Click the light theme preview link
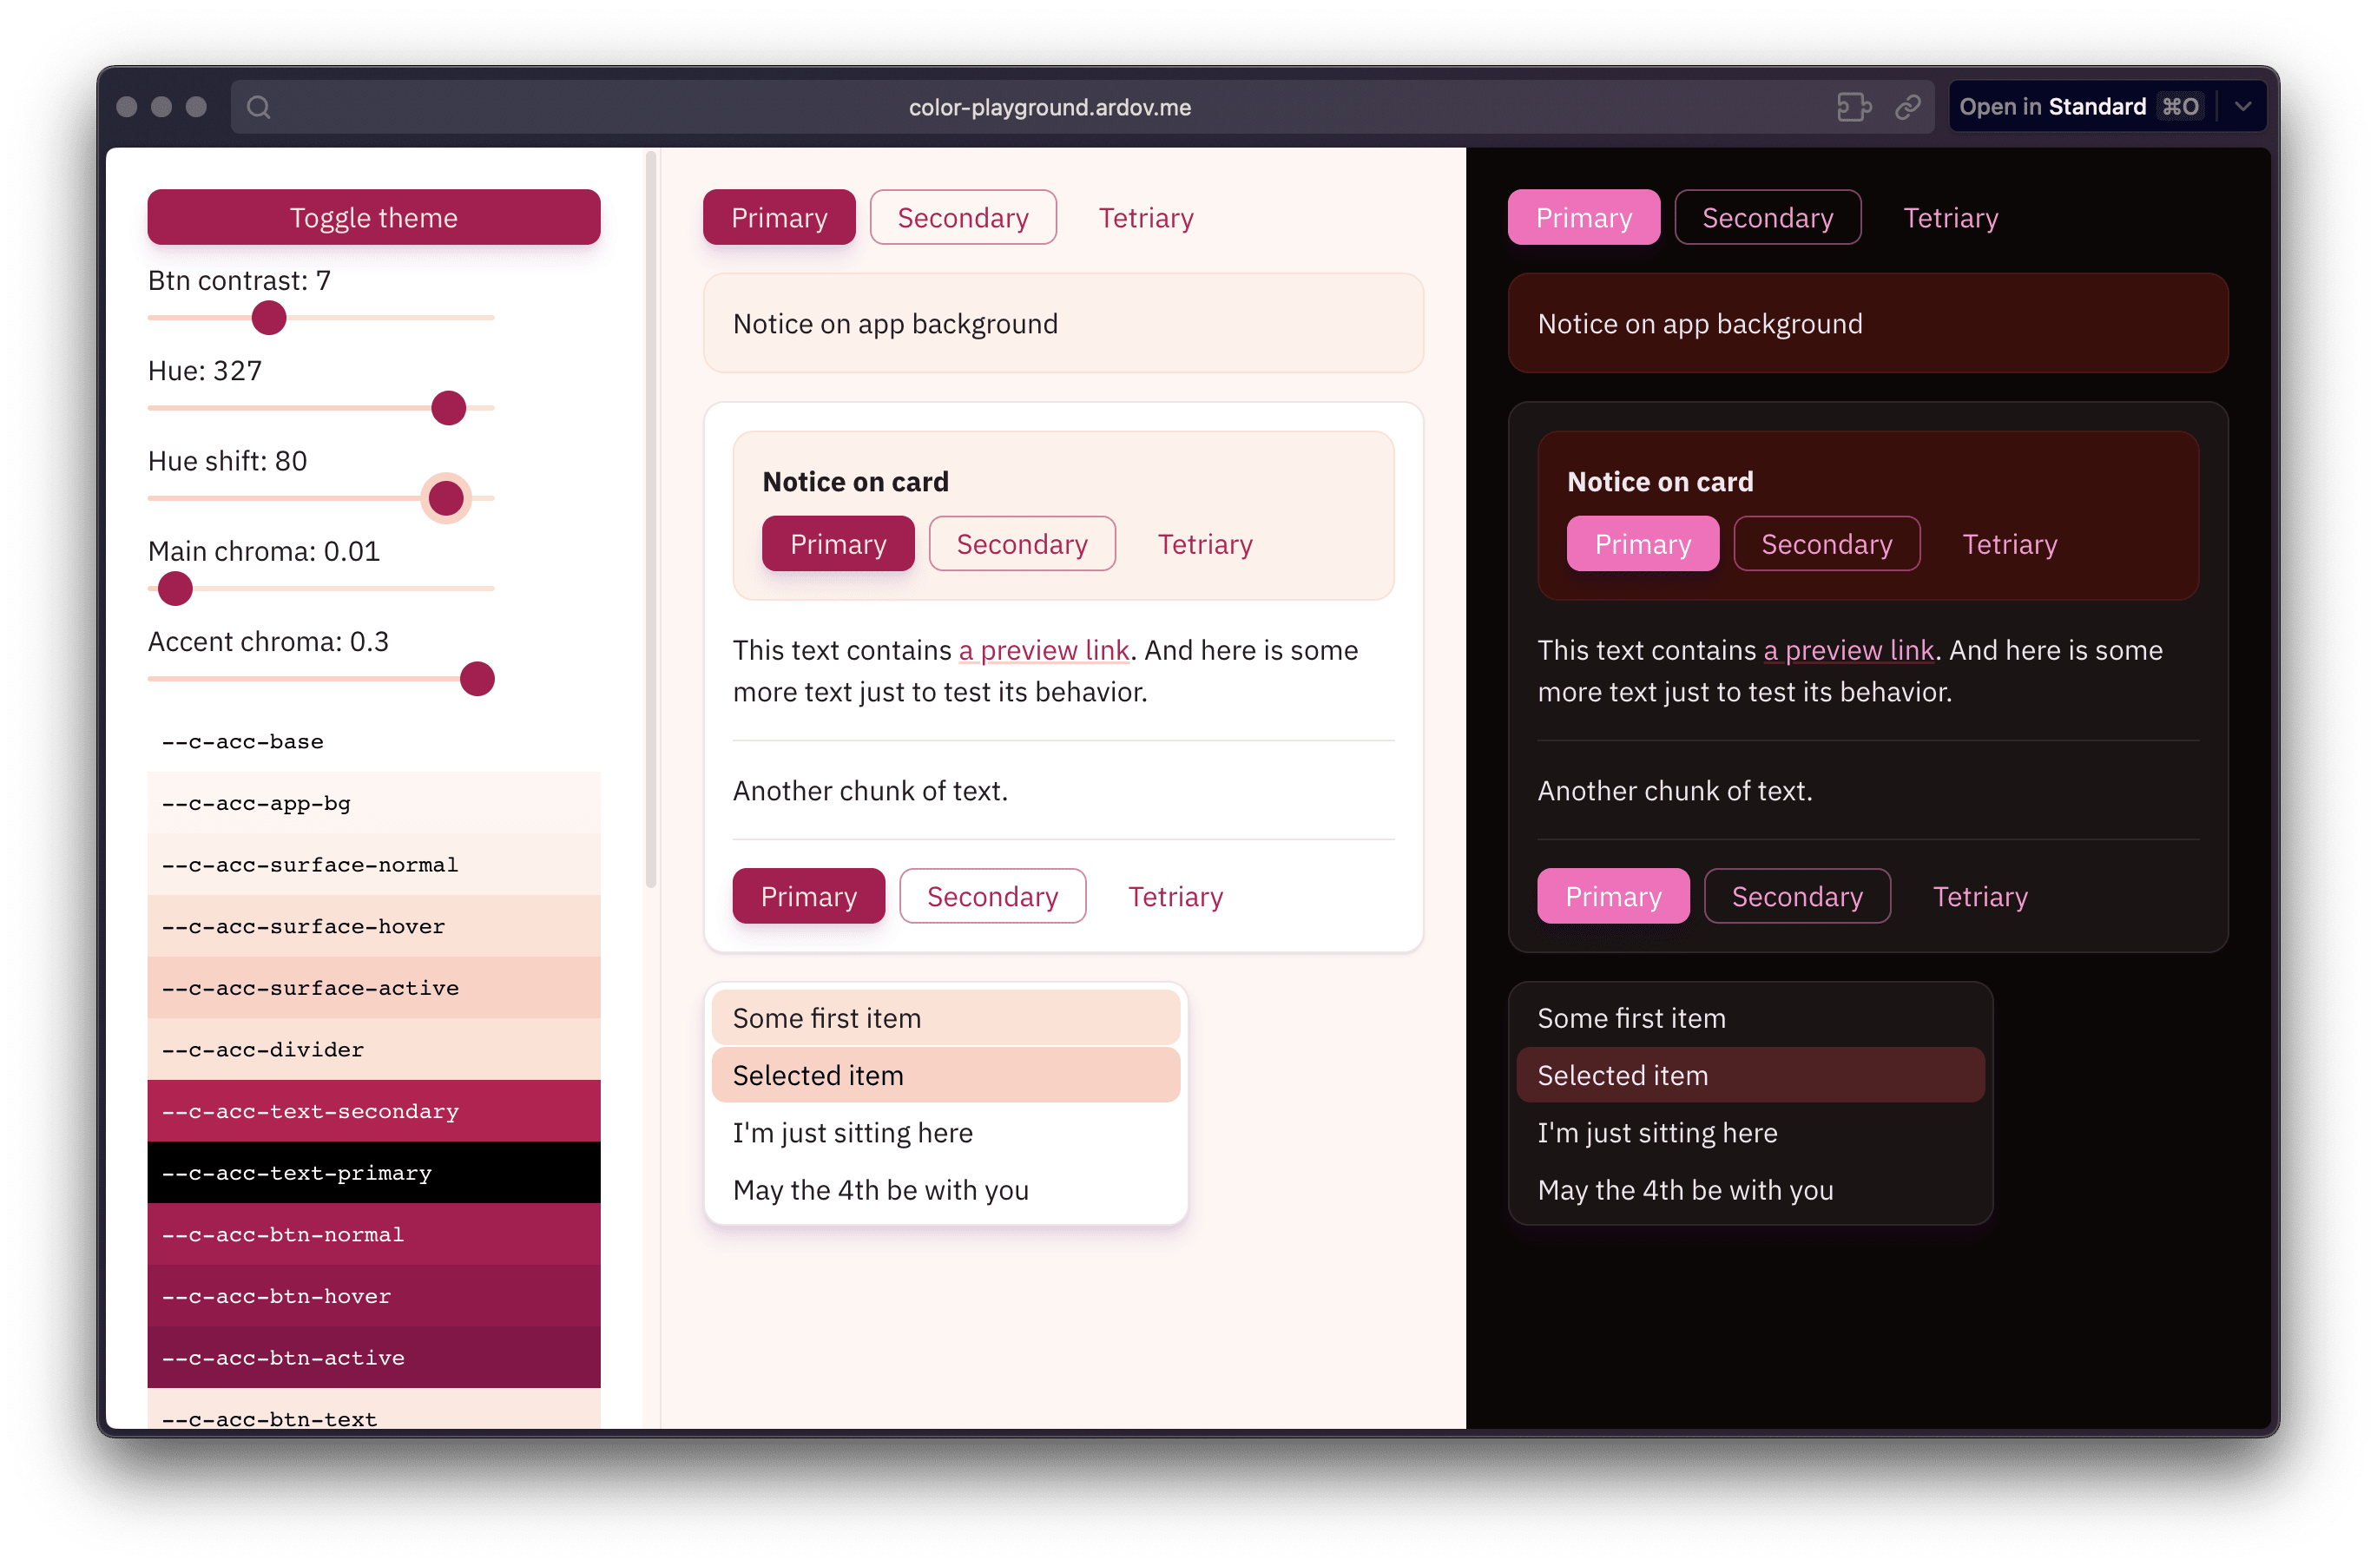Image resolution: width=2377 pixels, height=1566 pixels. pyautogui.click(x=1044, y=650)
